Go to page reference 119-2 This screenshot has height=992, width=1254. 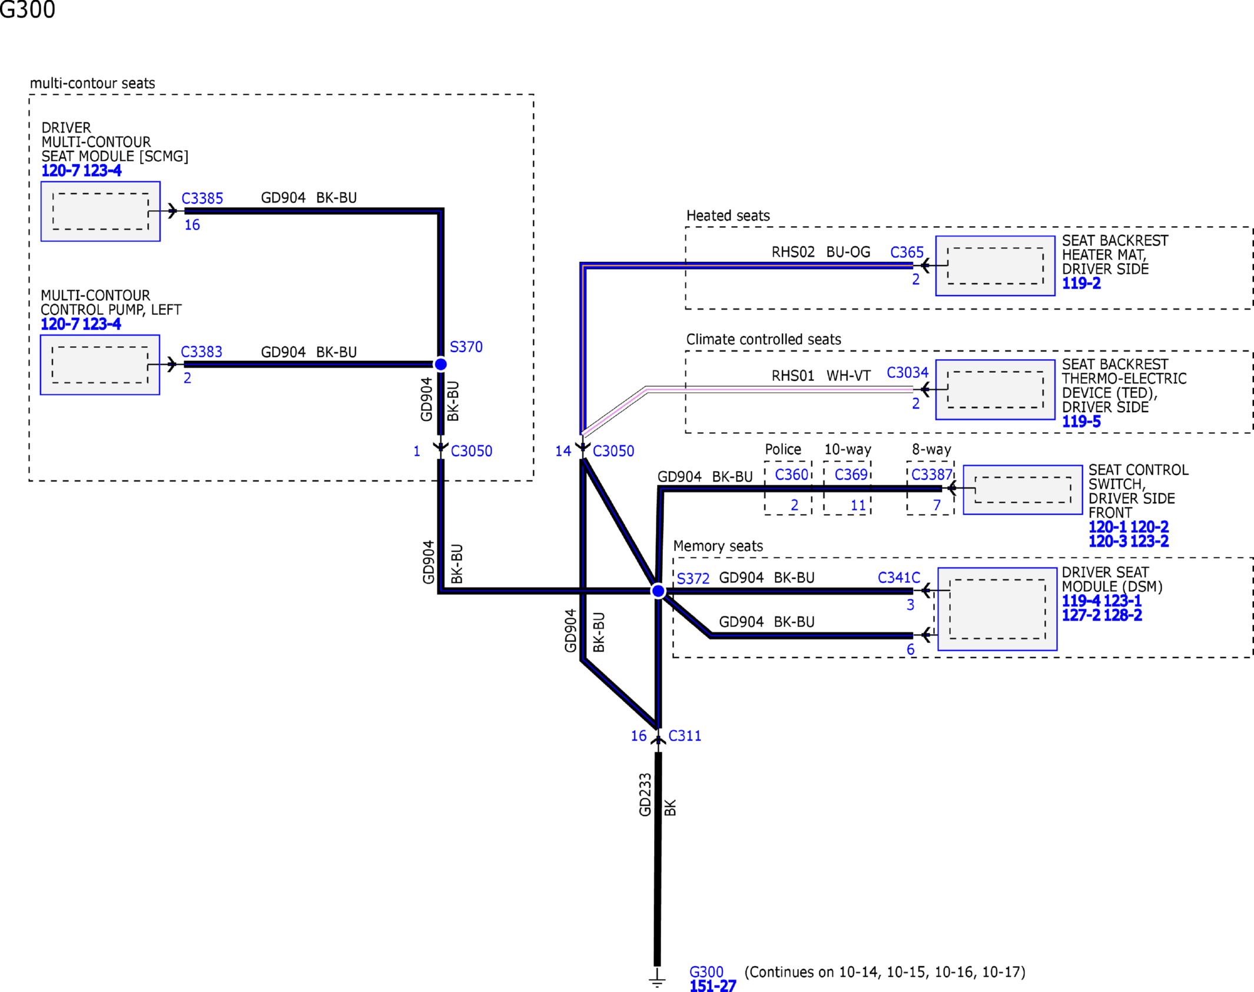pos(1081,284)
